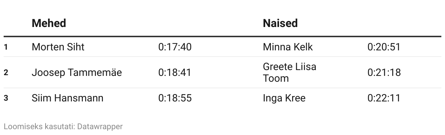445x135 pixels.
Task: Click rank number 3 in third row
Action: [6, 98]
